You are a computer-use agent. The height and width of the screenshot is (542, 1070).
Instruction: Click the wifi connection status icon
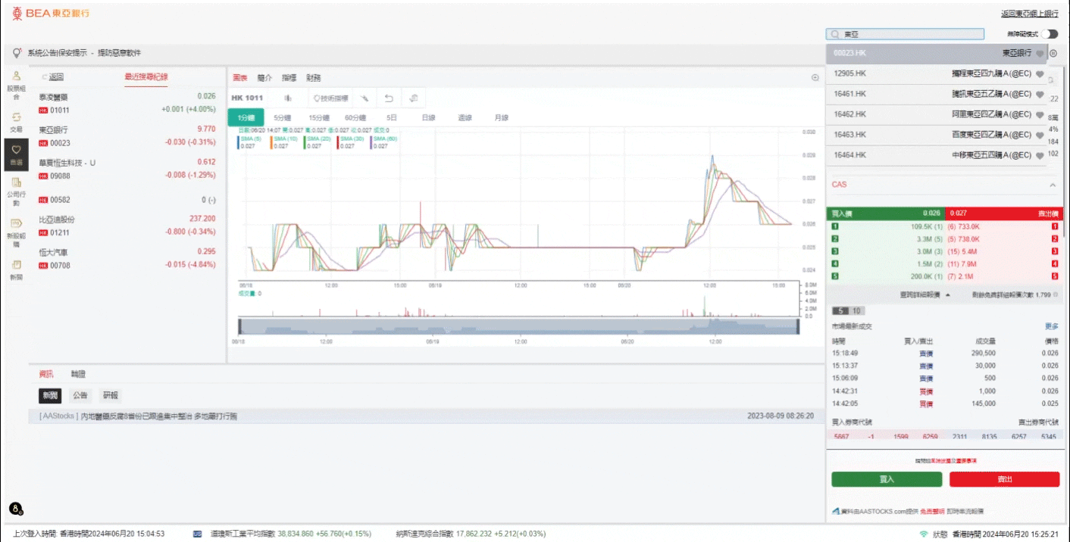923,534
